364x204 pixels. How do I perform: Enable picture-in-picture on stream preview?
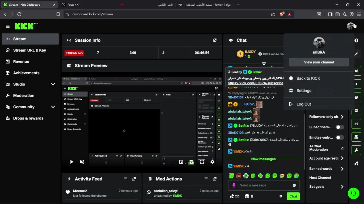pos(181,162)
